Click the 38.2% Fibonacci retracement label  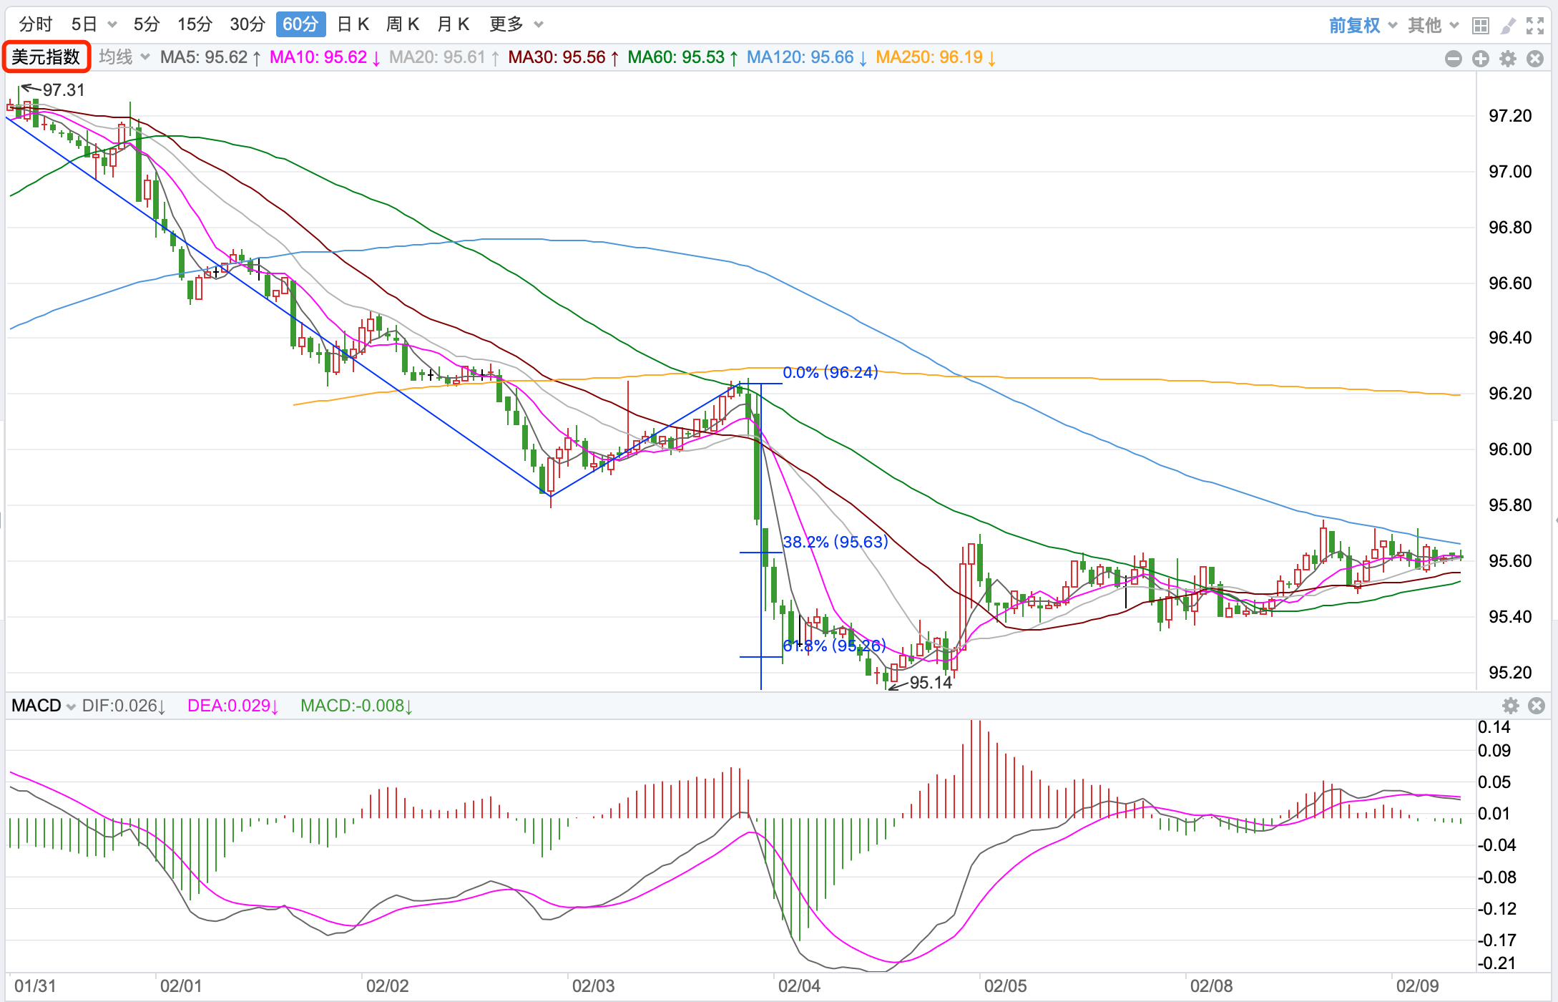[835, 542]
